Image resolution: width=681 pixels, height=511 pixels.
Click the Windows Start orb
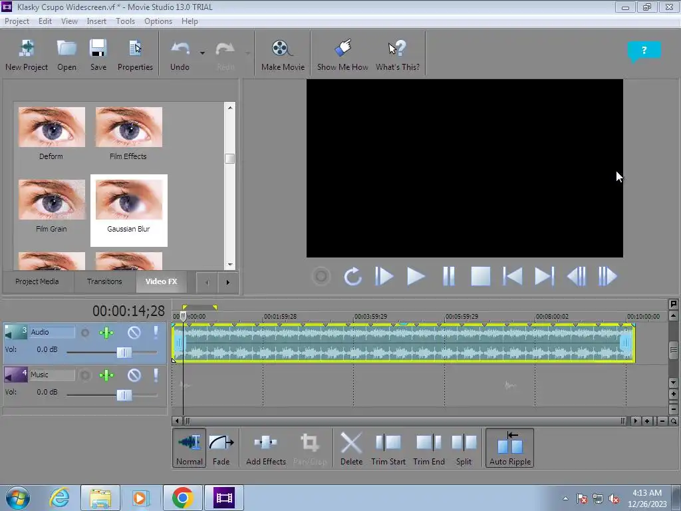click(x=18, y=498)
